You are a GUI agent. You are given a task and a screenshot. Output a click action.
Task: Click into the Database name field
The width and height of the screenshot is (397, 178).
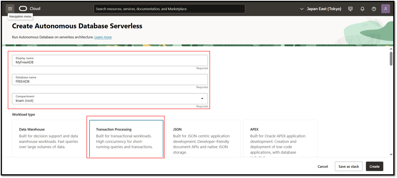[x=110, y=80]
